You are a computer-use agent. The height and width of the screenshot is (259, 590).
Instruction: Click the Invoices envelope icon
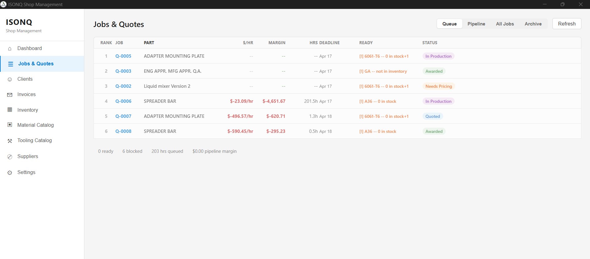coord(10,95)
